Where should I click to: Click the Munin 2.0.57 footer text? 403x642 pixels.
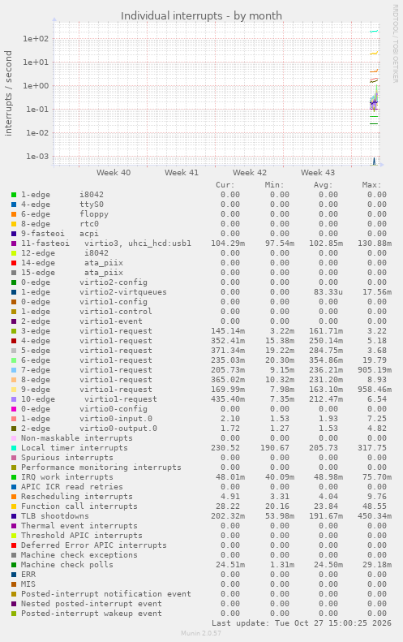click(x=201, y=633)
